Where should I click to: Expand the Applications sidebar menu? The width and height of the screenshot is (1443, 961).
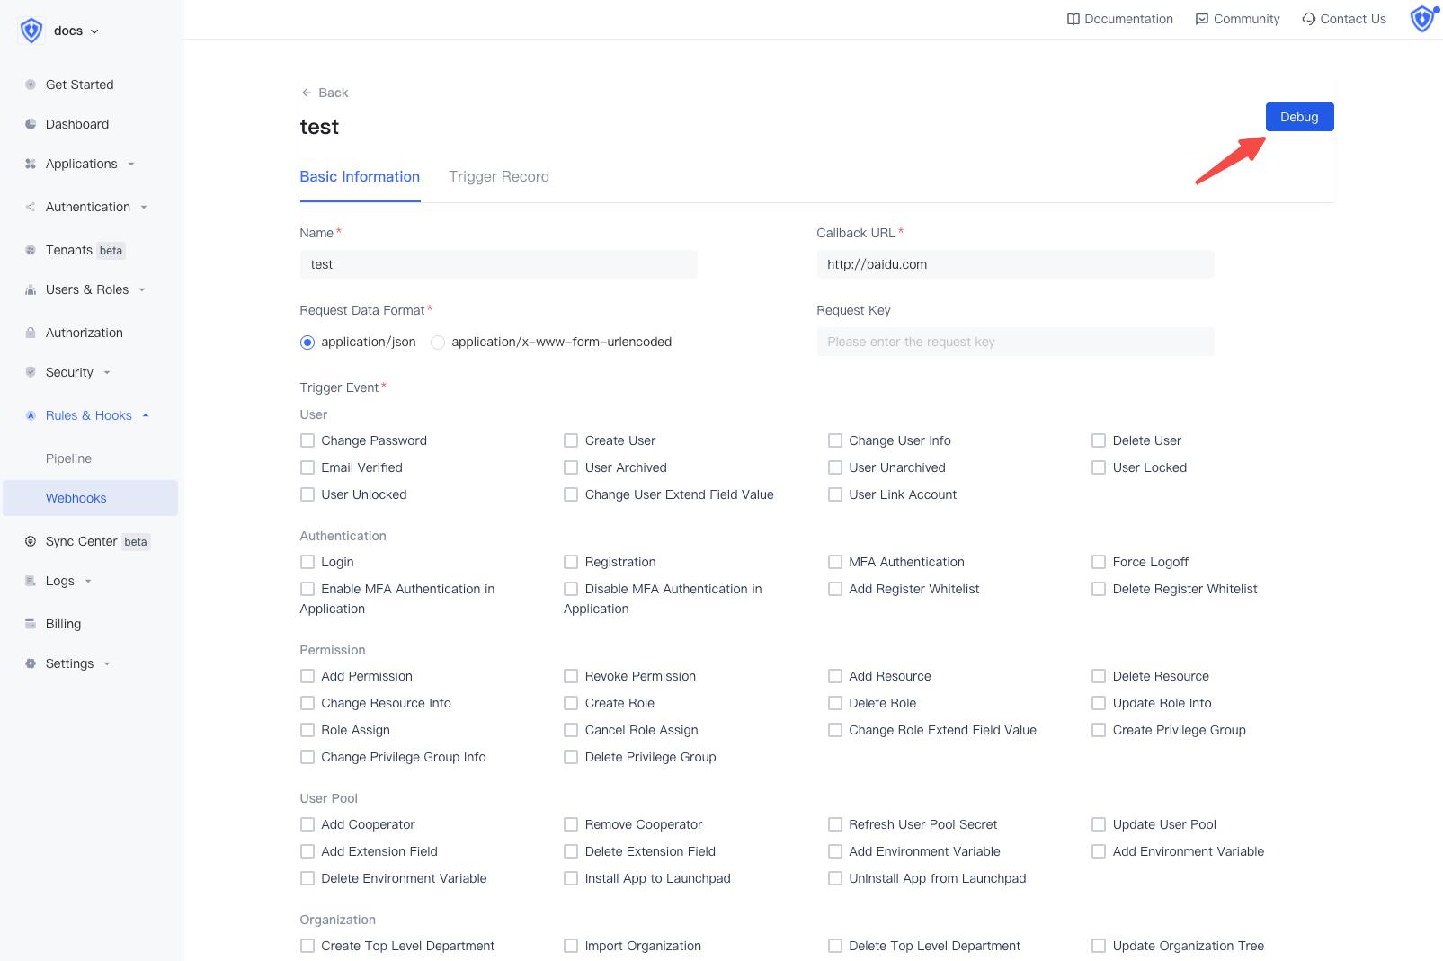(x=81, y=164)
